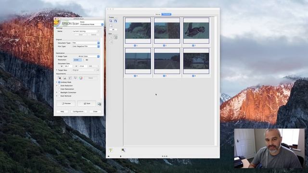308x173 pixels.
Task: Select frame 6 thumbnail
Action: pos(196,61)
